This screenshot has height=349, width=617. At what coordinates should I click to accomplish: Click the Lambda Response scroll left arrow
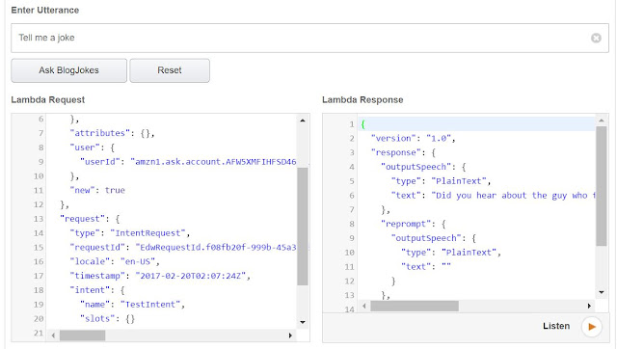click(x=364, y=306)
